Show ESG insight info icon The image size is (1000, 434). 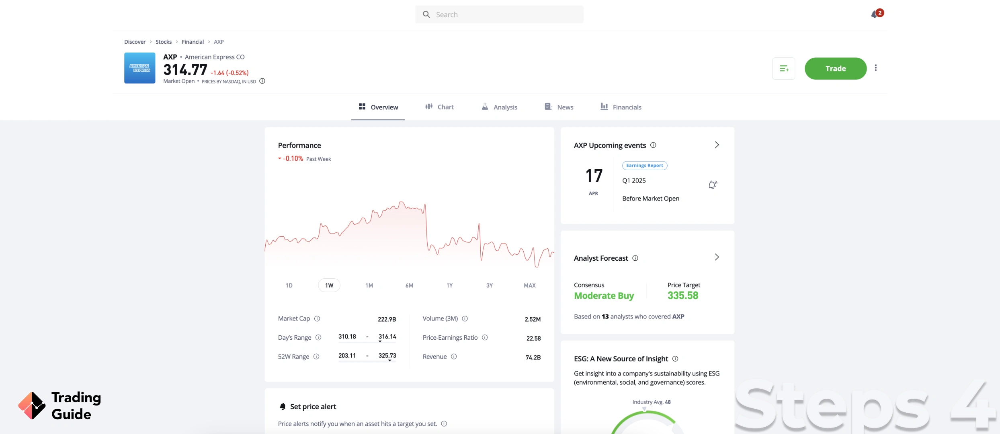(x=675, y=359)
